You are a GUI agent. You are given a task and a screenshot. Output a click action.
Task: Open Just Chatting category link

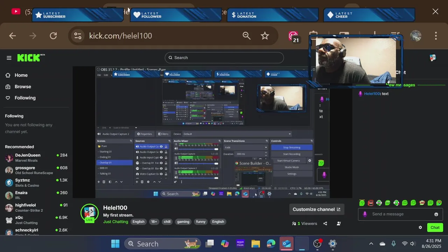115,222
